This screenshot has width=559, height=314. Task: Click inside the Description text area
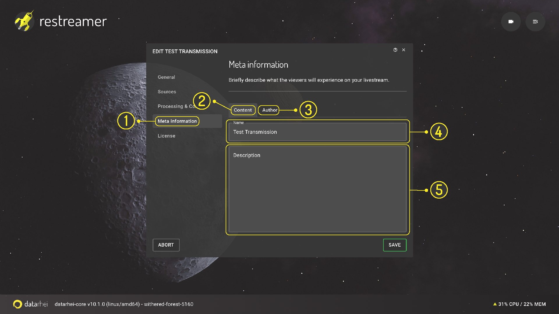pyautogui.click(x=317, y=189)
